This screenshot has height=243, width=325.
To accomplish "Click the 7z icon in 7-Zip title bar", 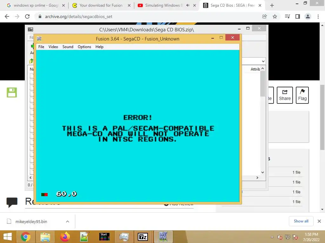I will click(30, 29).
